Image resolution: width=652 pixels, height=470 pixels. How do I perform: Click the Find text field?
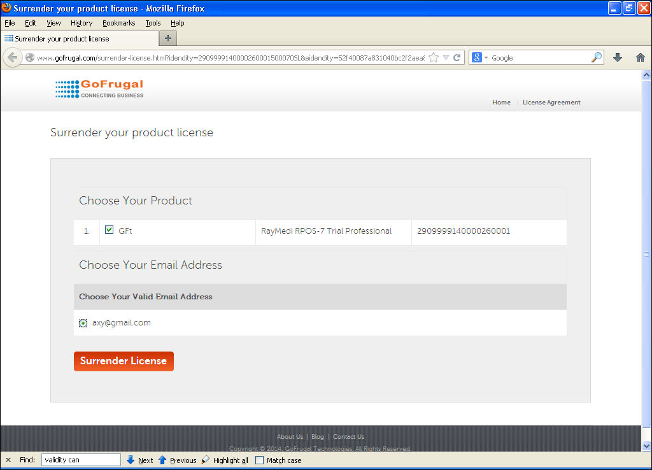(81, 460)
